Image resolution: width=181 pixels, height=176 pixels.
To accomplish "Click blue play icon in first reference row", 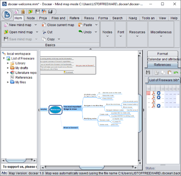I will tap(158, 93).
